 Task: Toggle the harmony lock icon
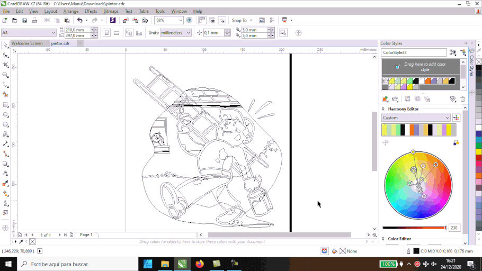456,142
